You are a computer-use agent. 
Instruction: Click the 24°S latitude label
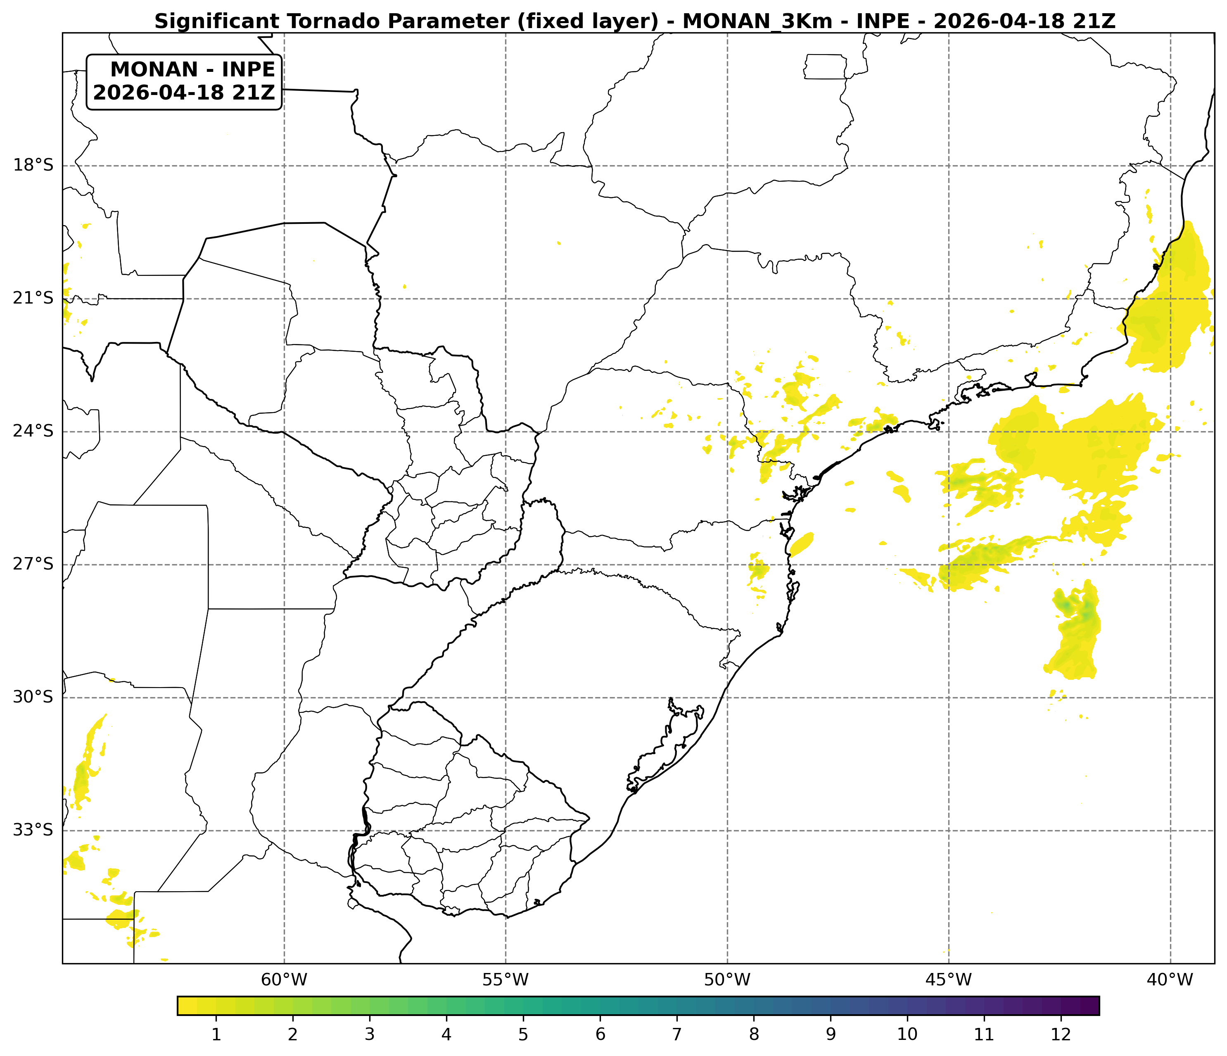33,431
